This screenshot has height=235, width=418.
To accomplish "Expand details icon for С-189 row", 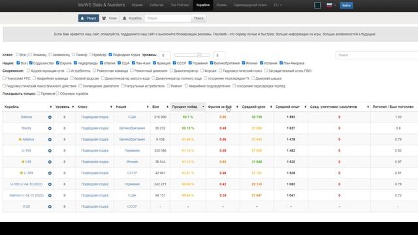I will click(50, 173).
